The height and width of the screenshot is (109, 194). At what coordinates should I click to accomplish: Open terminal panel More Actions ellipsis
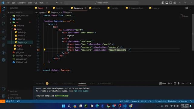tap(182, 84)
